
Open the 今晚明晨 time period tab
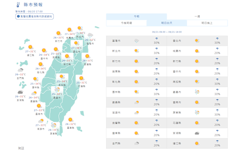[126, 23]
